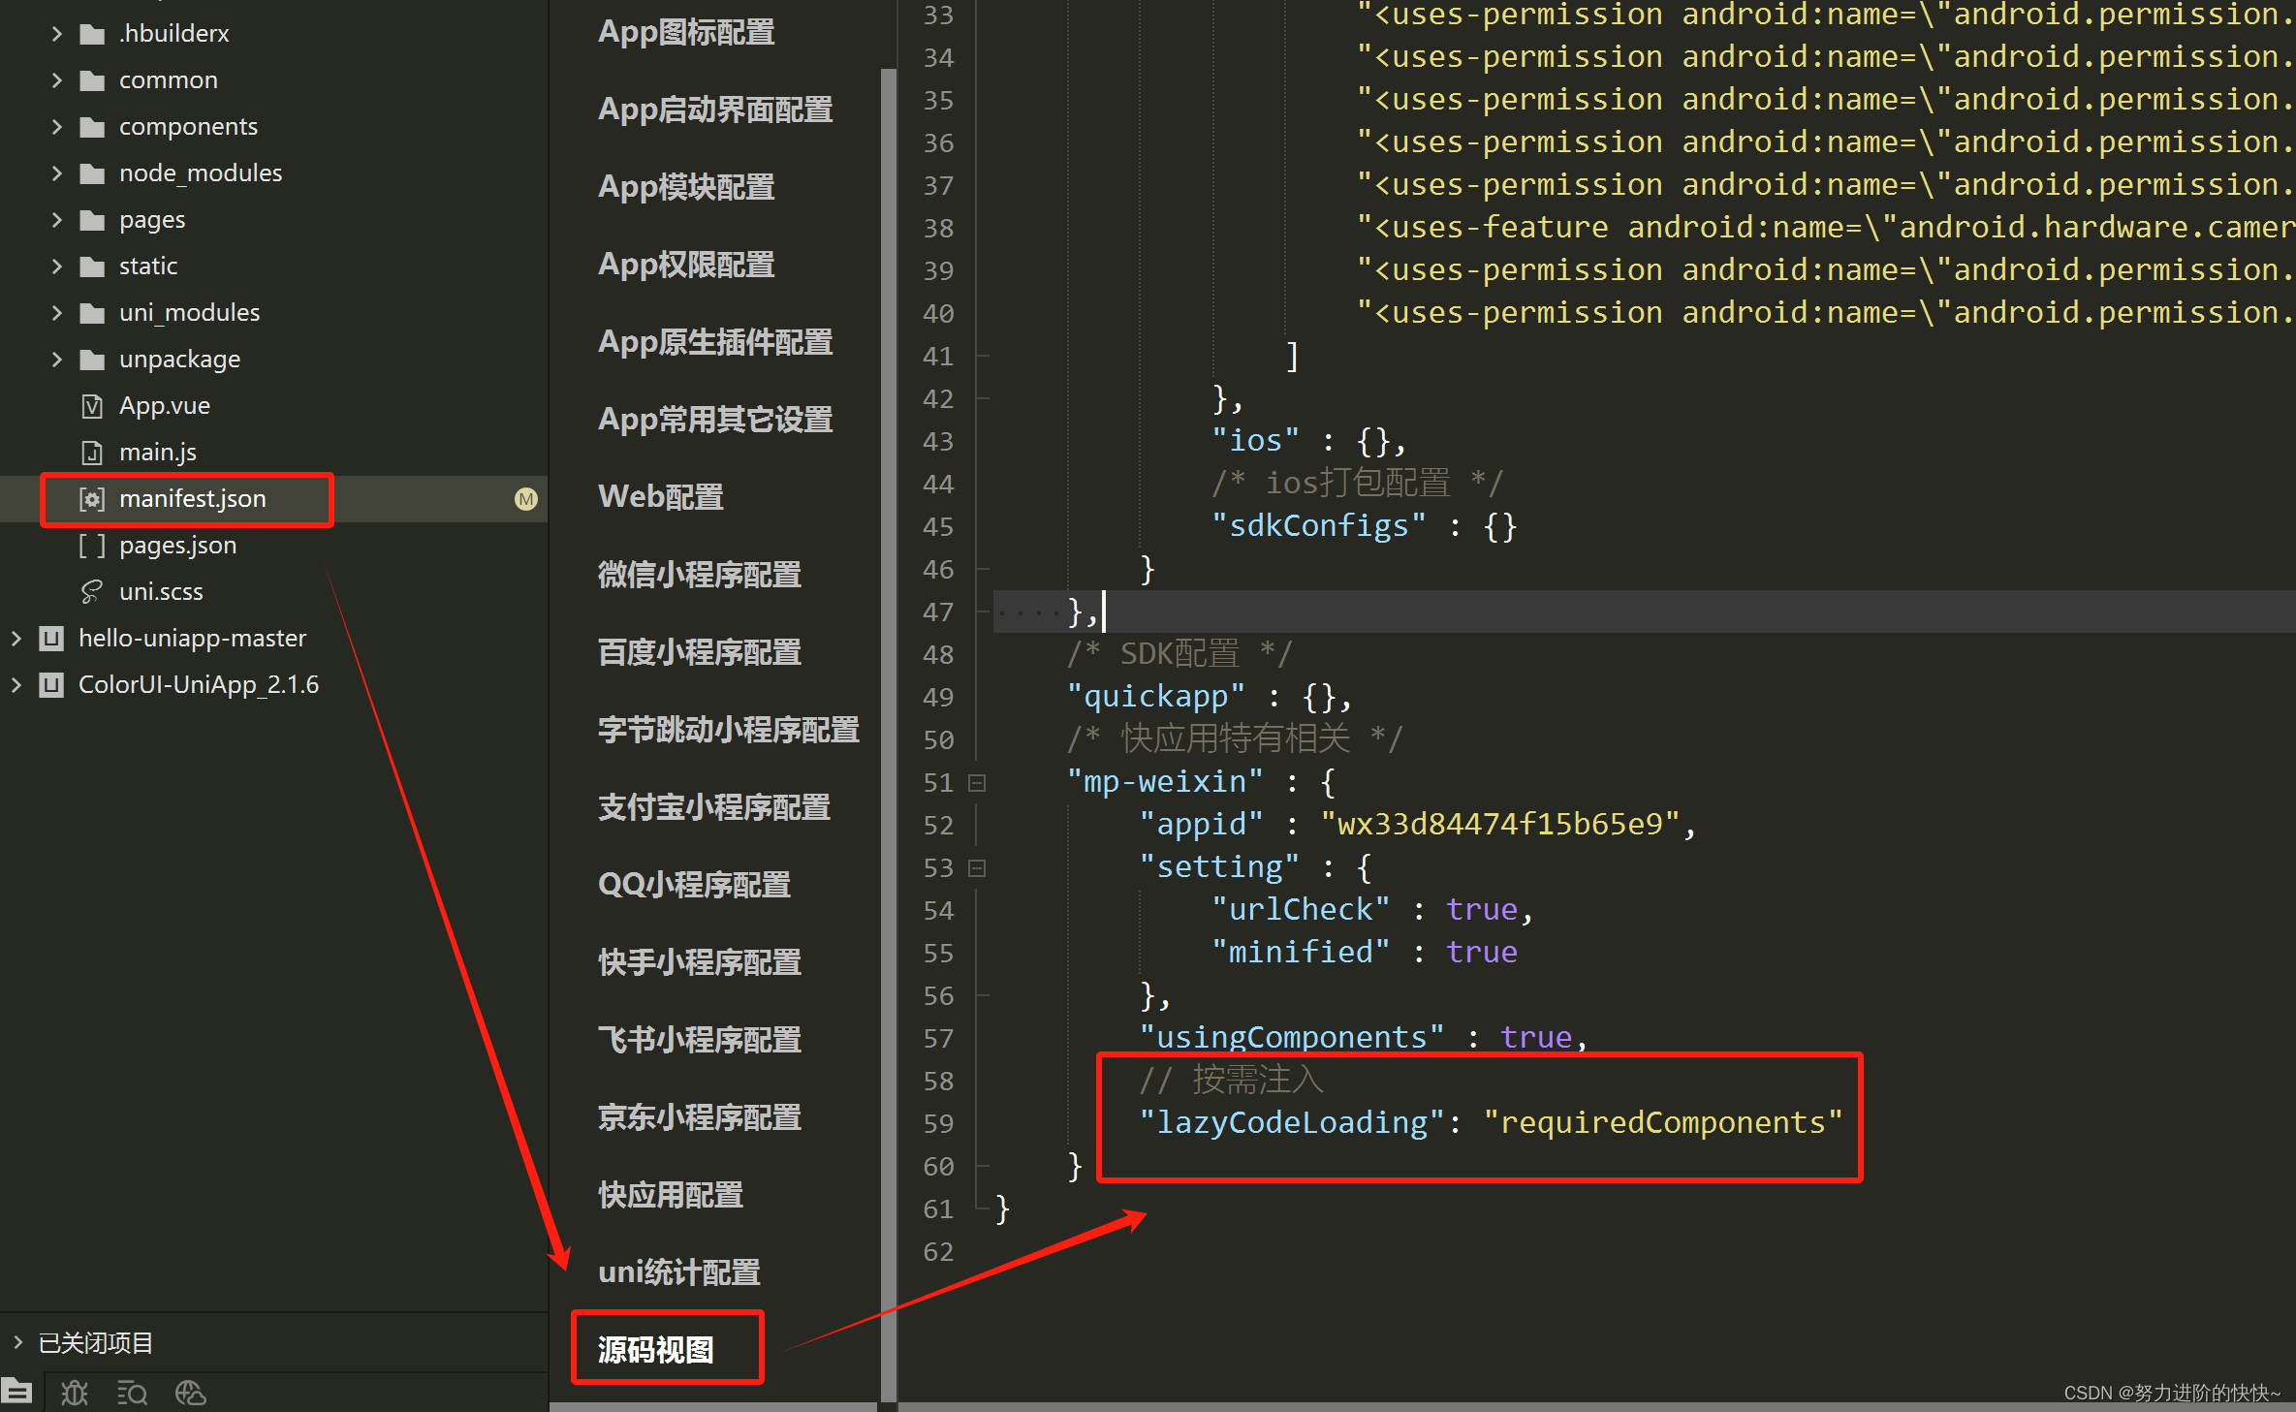This screenshot has width=2296, height=1412.
Task: Open 百度小程序配置 section
Action: [700, 652]
